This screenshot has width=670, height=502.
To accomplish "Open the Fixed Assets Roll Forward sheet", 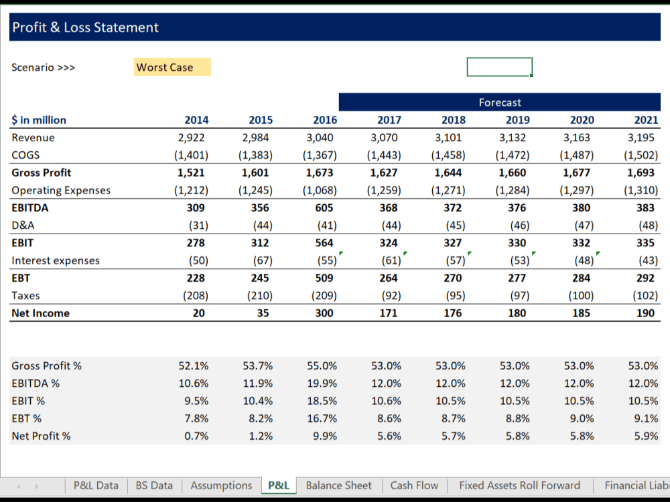I will (x=519, y=485).
